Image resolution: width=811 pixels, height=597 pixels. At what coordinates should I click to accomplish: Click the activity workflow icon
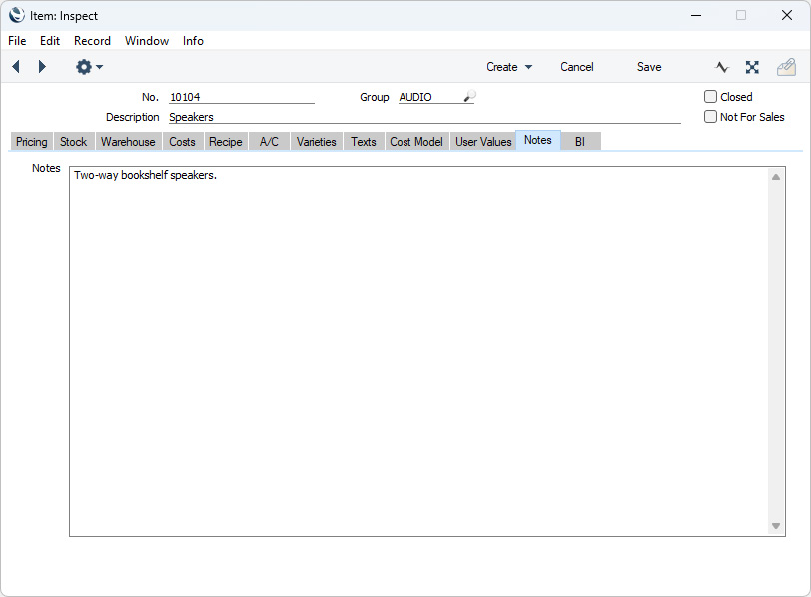pos(722,67)
